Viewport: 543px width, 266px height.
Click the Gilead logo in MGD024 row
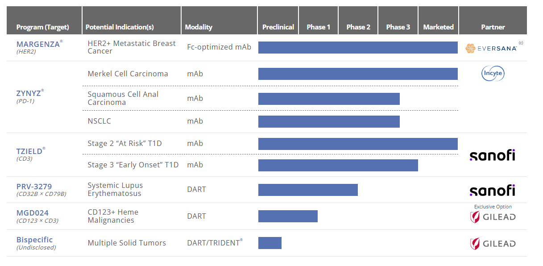[493, 217]
